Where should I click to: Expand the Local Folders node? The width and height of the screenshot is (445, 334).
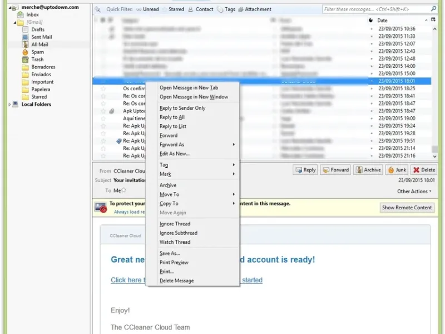pos(9,105)
